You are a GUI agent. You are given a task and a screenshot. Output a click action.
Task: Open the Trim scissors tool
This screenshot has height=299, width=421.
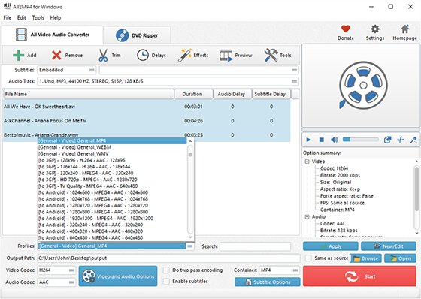coord(103,56)
